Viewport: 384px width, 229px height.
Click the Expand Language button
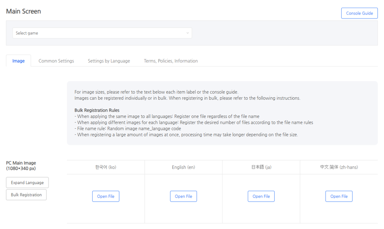27,183
